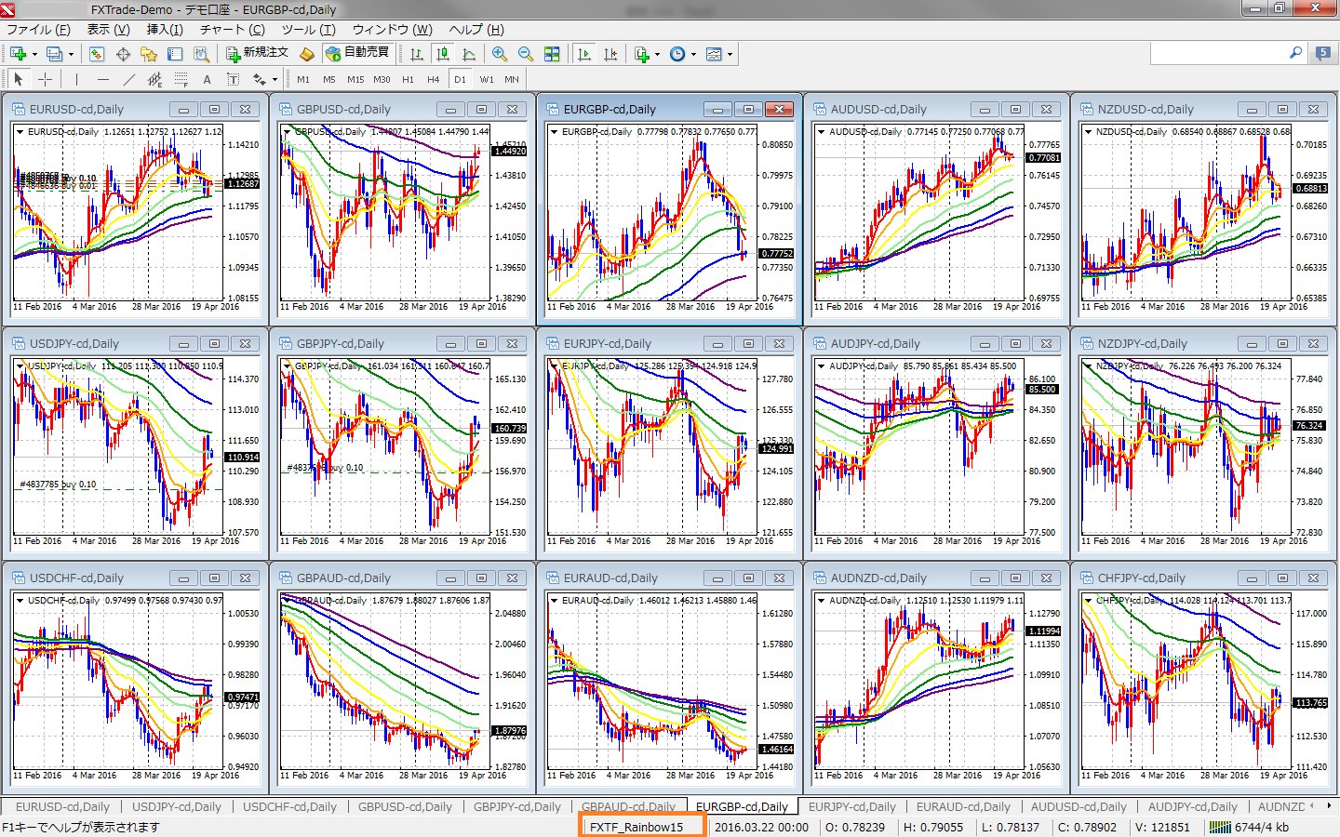Click the 新規注文 new order button

click(x=258, y=53)
